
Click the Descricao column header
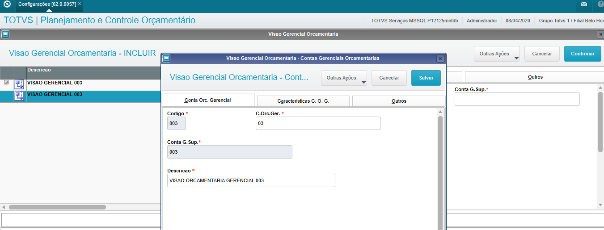(94, 72)
